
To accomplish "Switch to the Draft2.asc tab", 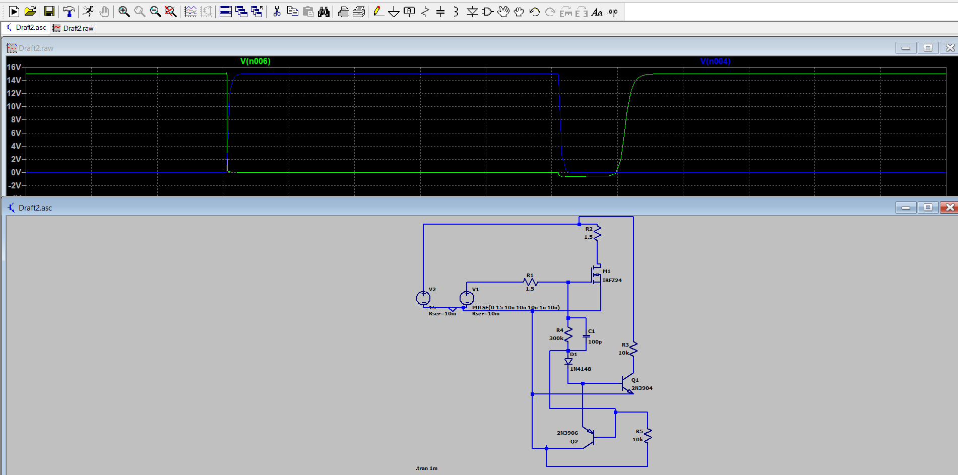I will click(x=26, y=28).
